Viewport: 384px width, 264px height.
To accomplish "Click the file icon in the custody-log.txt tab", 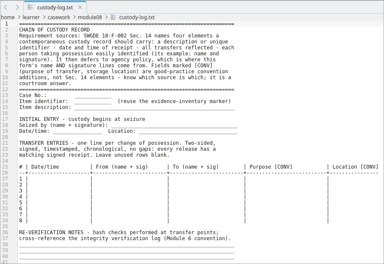I will pyautogui.click(x=30, y=7).
